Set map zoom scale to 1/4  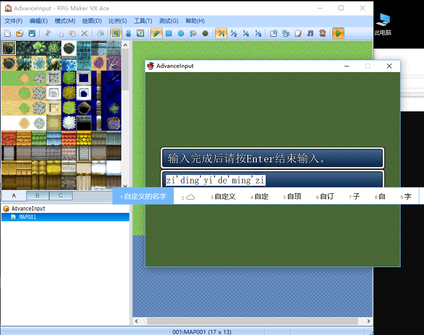tap(246, 33)
